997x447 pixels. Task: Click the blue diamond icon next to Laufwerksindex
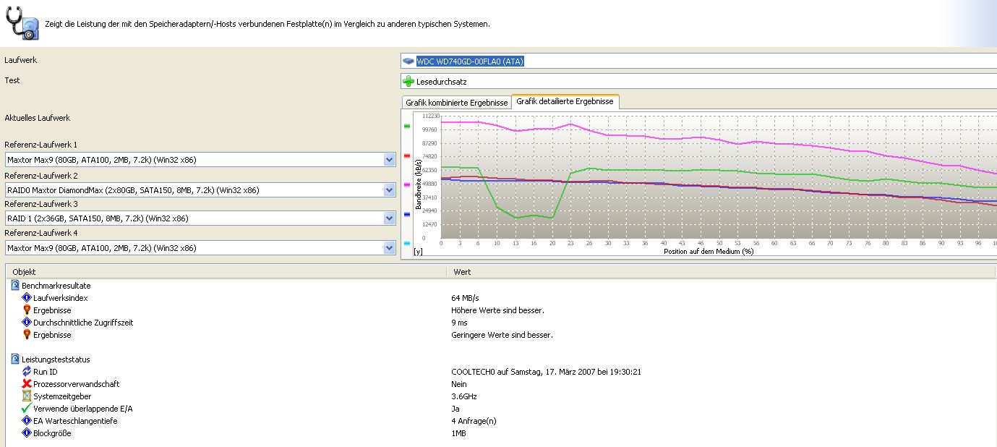click(x=27, y=298)
